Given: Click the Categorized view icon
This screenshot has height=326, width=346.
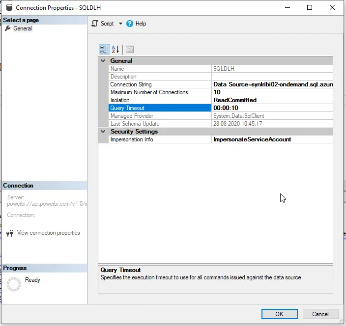Looking at the screenshot, I should pos(104,50).
